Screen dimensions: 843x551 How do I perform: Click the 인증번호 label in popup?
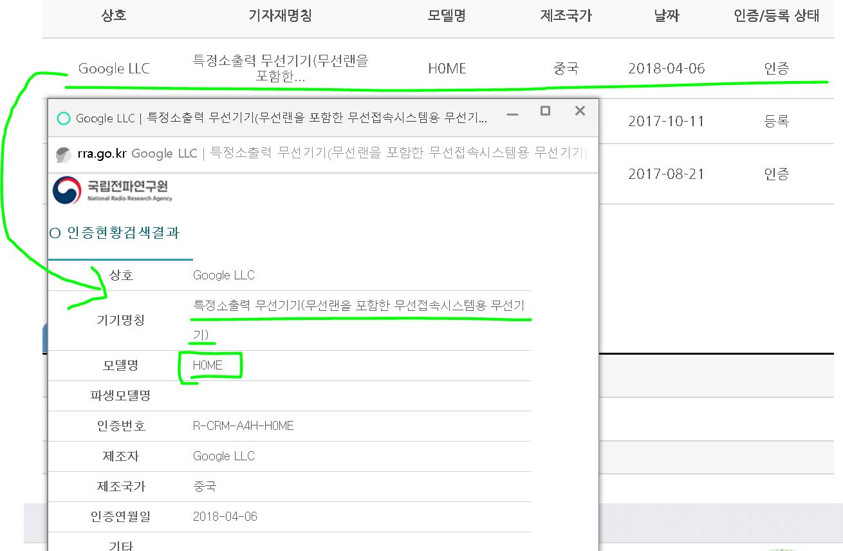point(120,426)
